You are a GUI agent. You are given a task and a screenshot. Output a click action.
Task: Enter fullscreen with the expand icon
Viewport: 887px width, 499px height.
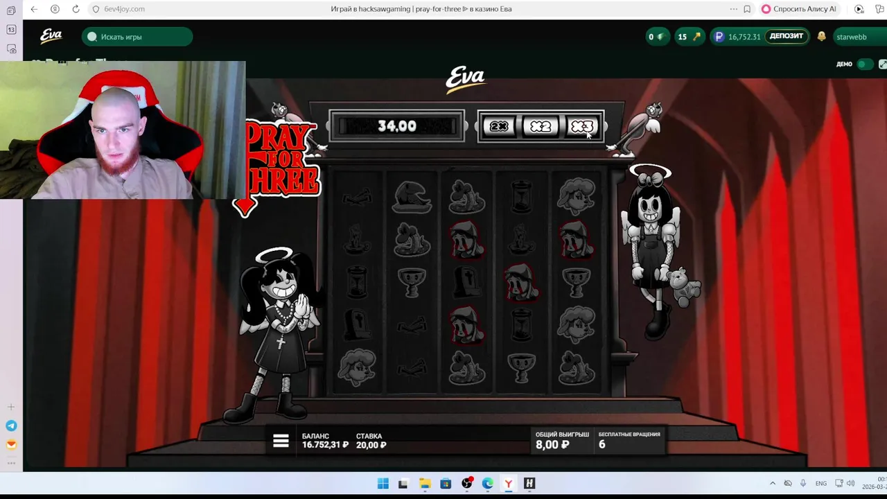tap(882, 64)
